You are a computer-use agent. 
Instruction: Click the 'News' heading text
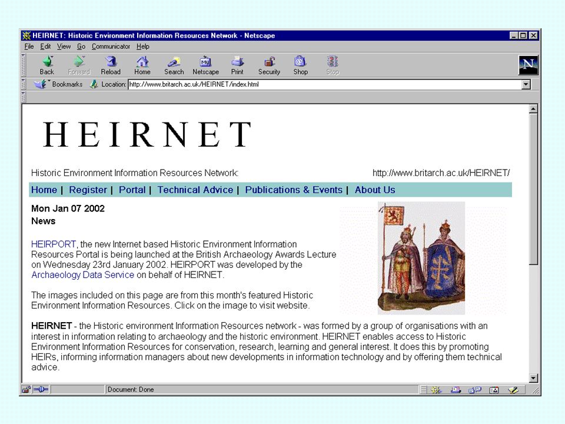click(43, 221)
